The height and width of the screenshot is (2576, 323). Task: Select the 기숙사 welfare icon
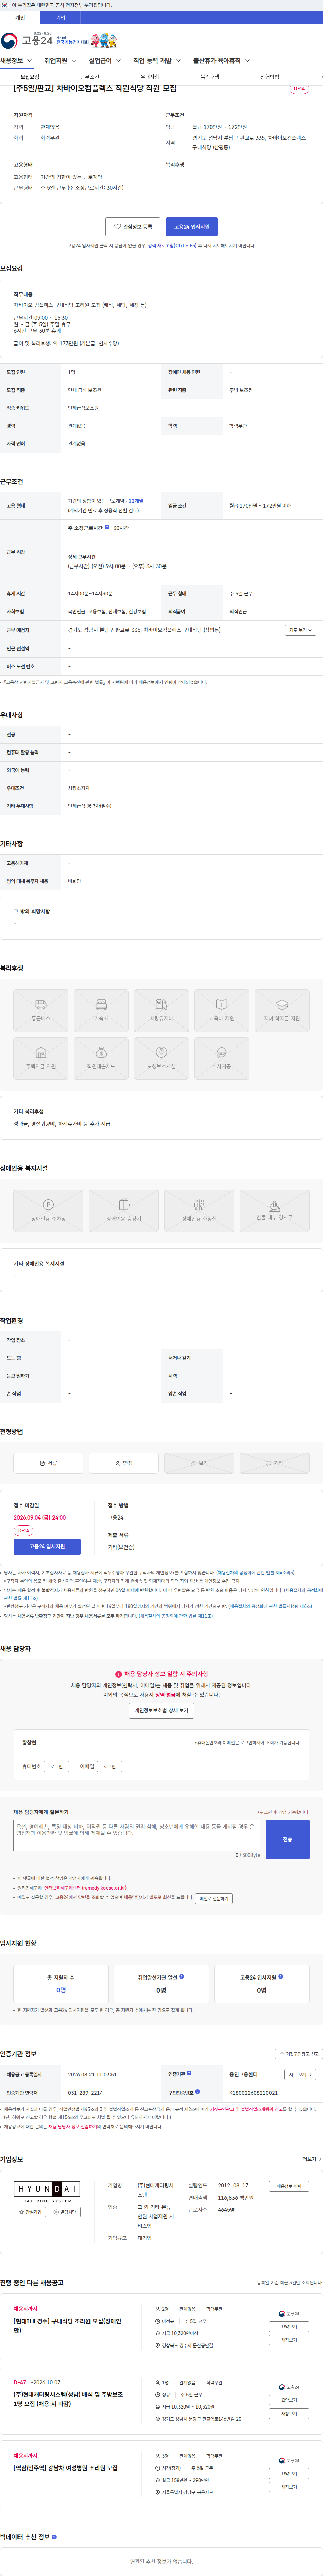(x=101, y=1010)
